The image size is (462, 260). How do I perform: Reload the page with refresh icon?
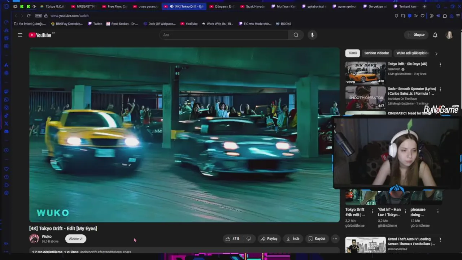pyautogui.click(x=29, y=16)
